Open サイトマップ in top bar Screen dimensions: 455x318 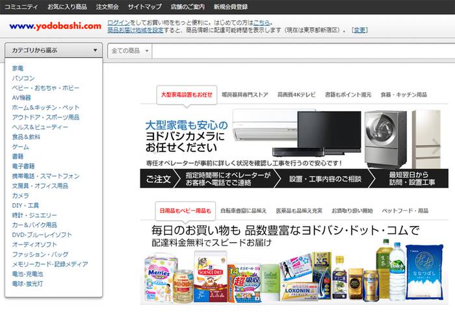tap(144, 6)
